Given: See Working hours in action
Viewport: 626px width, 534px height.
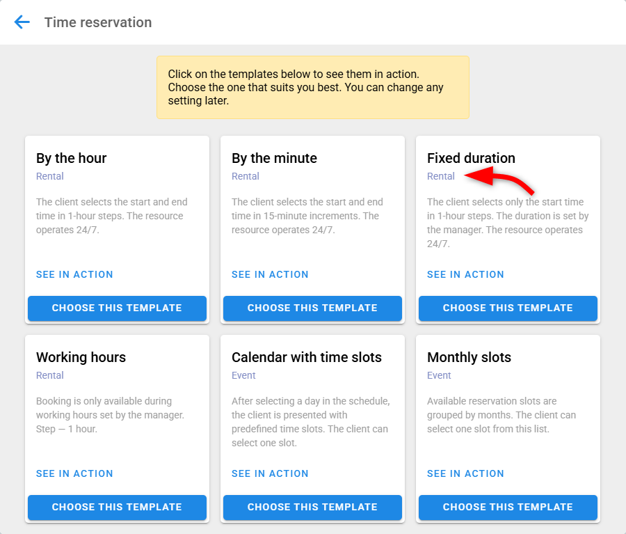Looking at the screenshot, I should (74, 473).
